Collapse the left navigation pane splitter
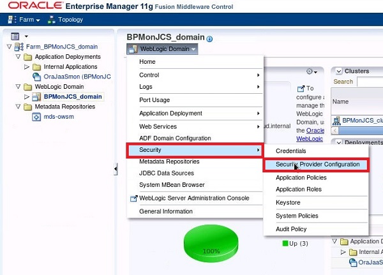Image resolution: width=383 pixels, height=275 pixels. coord(116,169)
